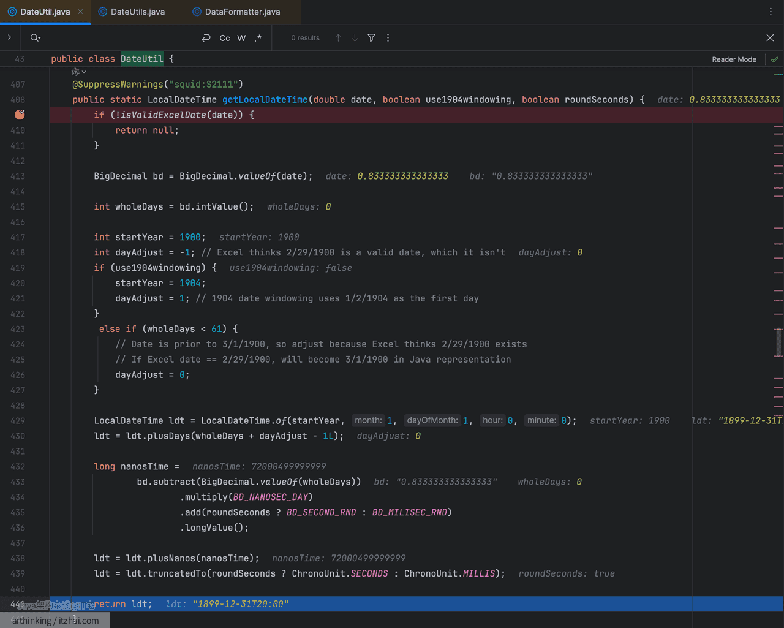This screenshot has height=628, width=784.
Task: Click the isValidExcelDate method call
Action: pos(164,115)
